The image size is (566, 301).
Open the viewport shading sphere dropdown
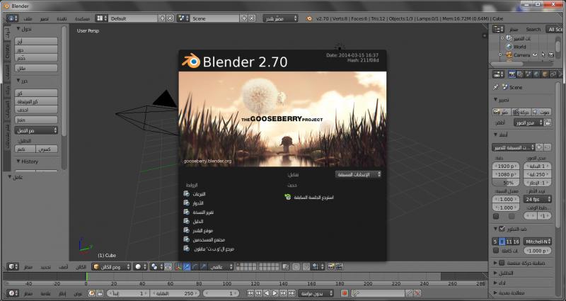point(140,266)
